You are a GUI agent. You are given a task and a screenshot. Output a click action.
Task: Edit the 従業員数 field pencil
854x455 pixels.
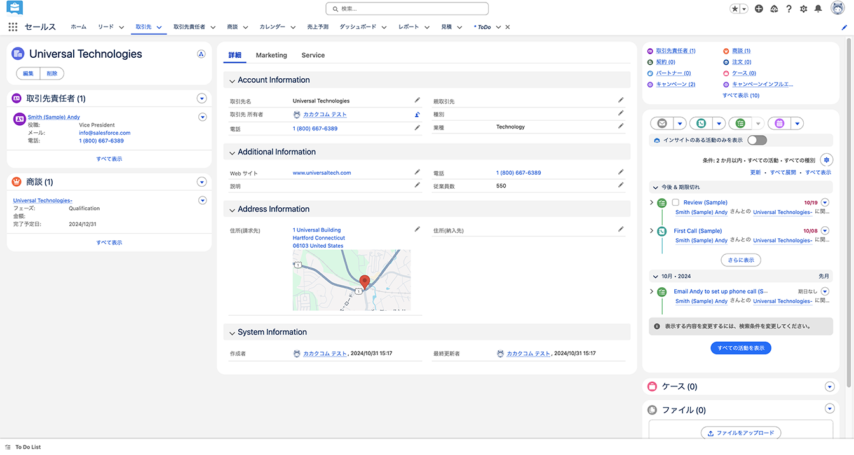[x=621, y=185]
